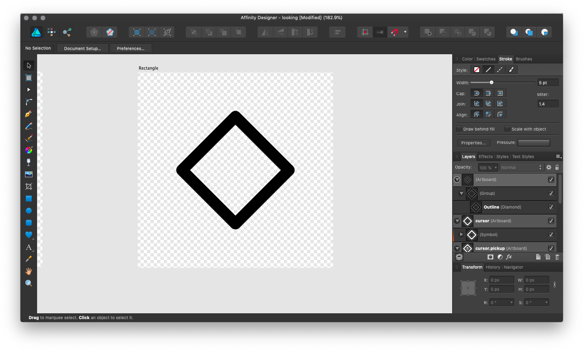Image resolution: width=583 pixels, height=350 pixels.
Task: Select the Artboard tool
Action: [29, 78]
